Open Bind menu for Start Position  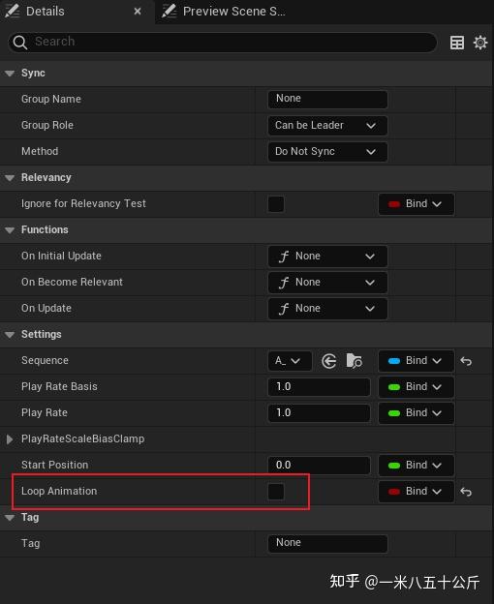coord(417,466)
